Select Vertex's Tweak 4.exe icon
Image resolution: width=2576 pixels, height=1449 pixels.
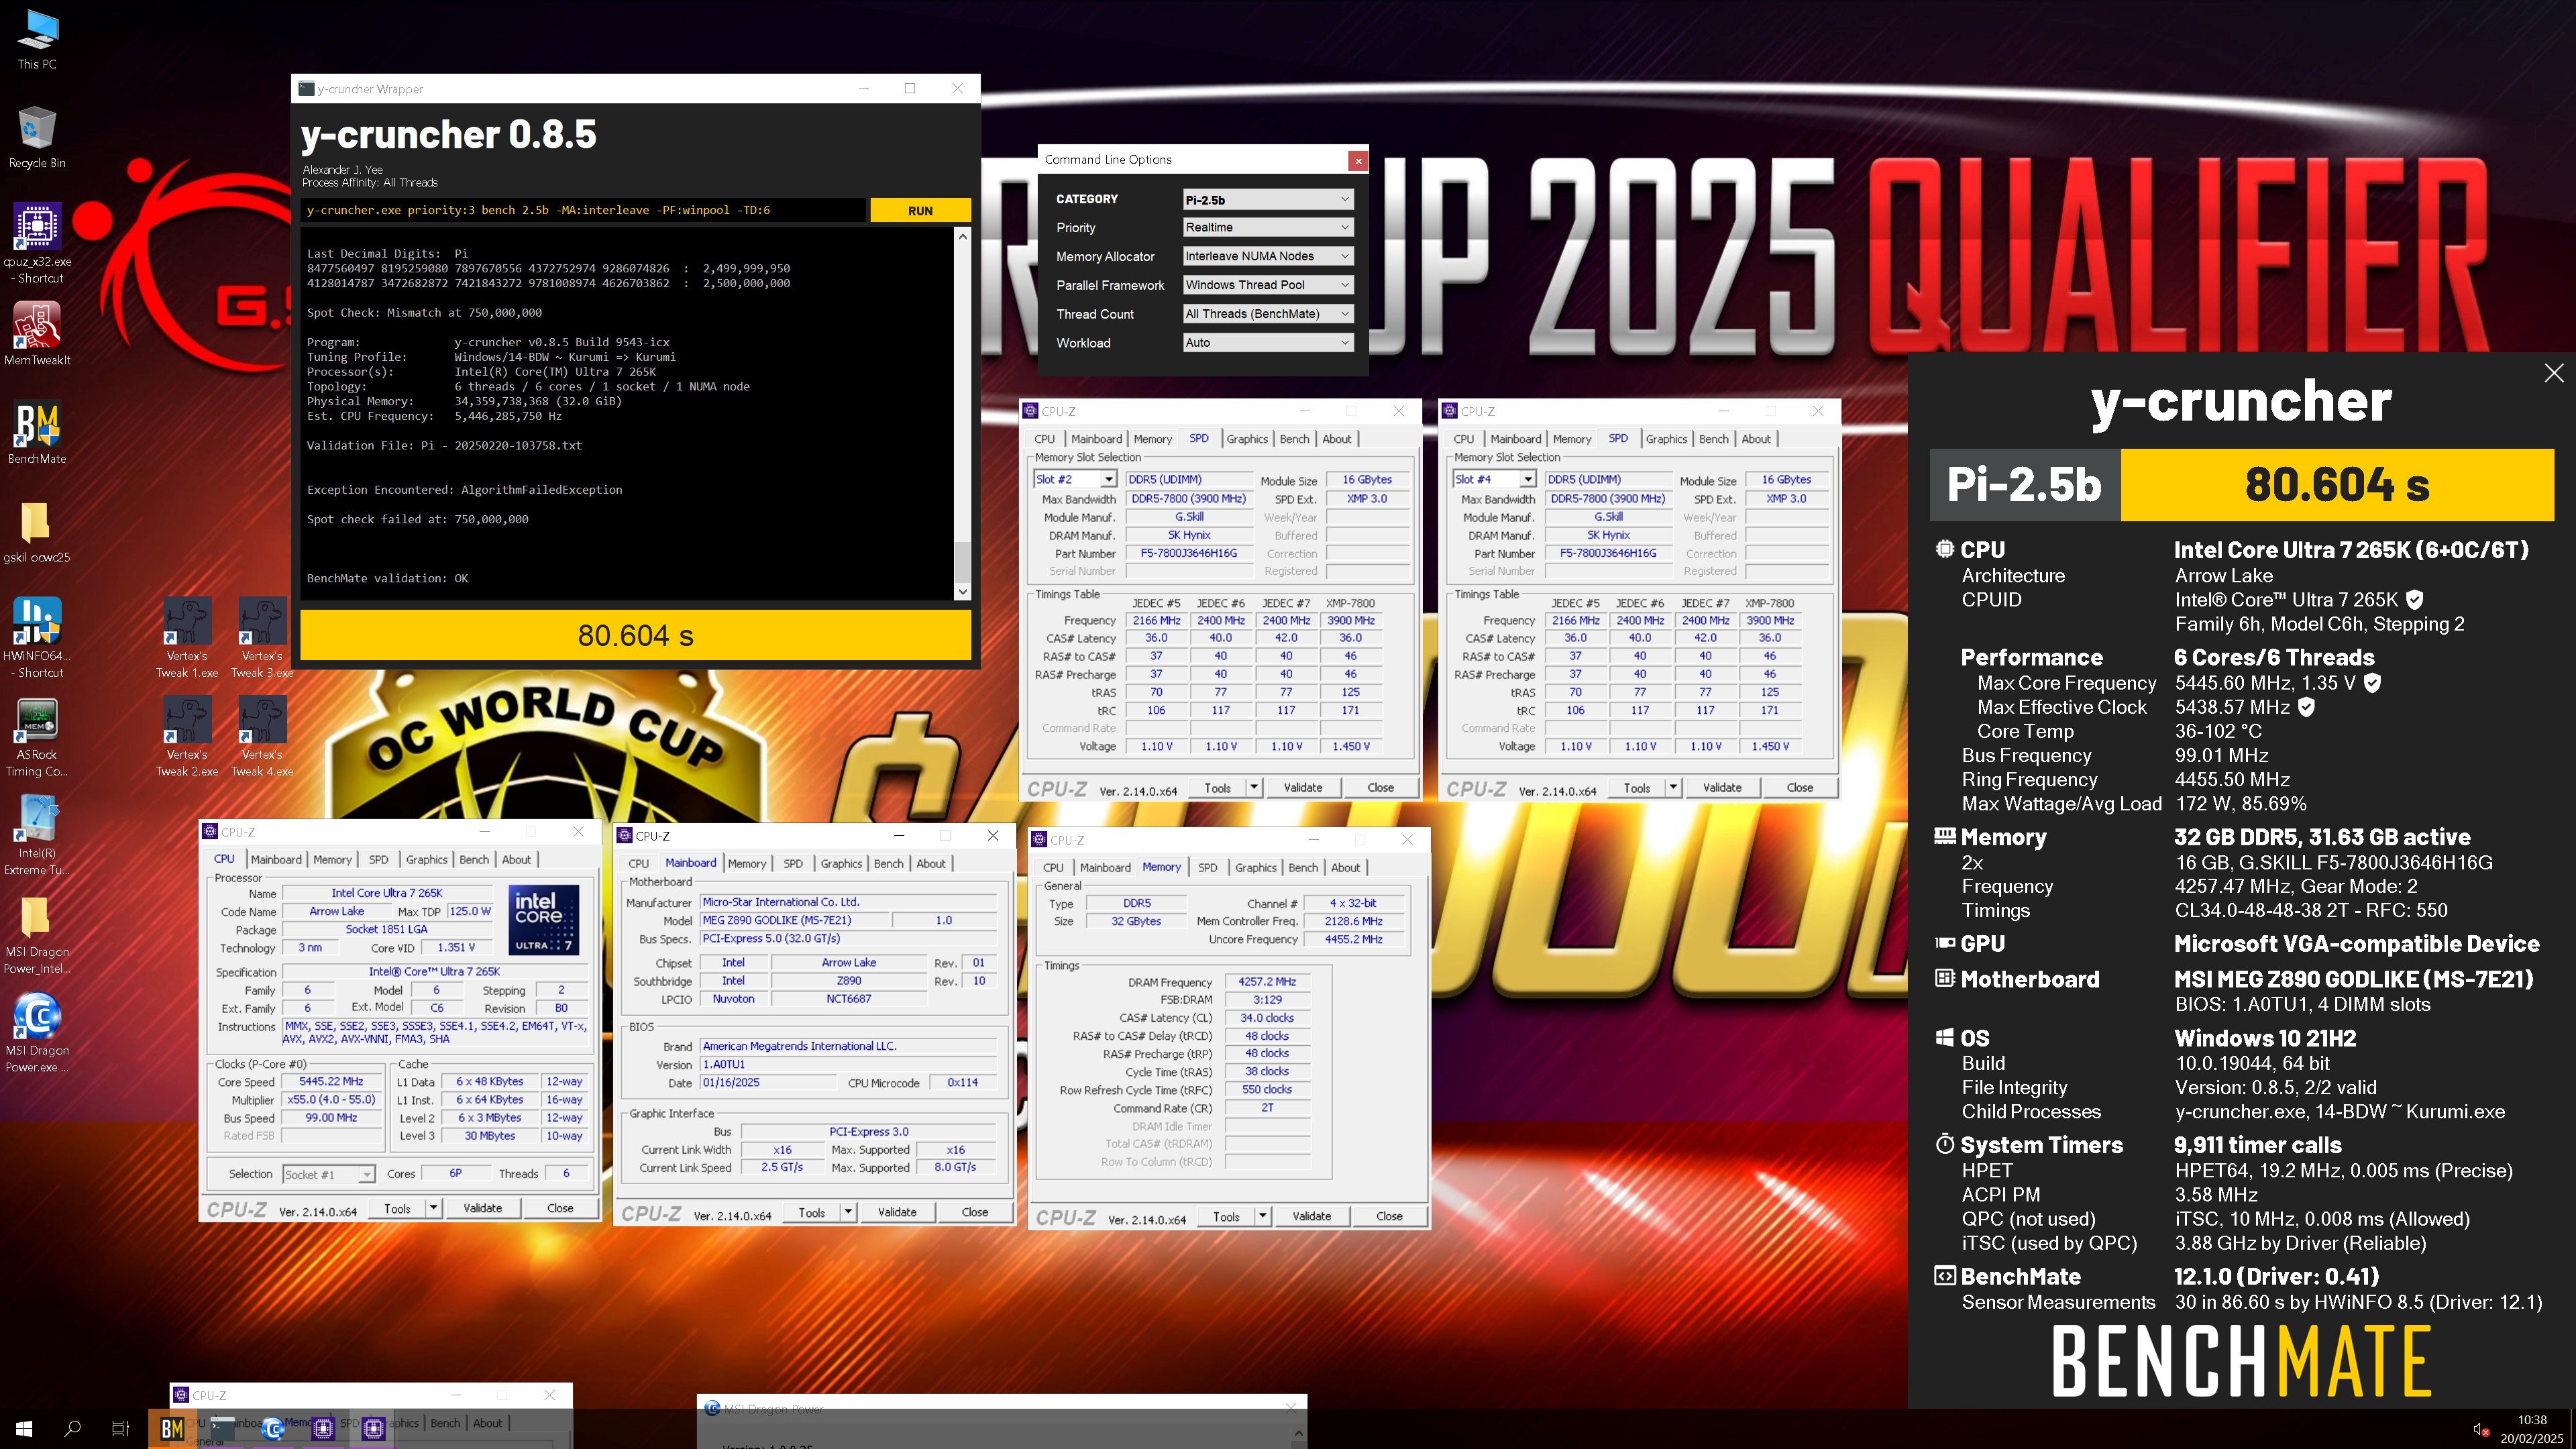262,736
